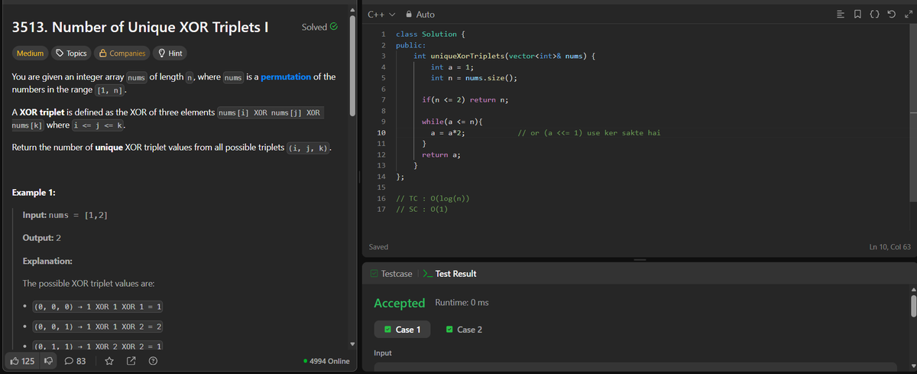Click code line 'return a;'
The height and width of the screenshot is (374, 917).
point(440,154)
